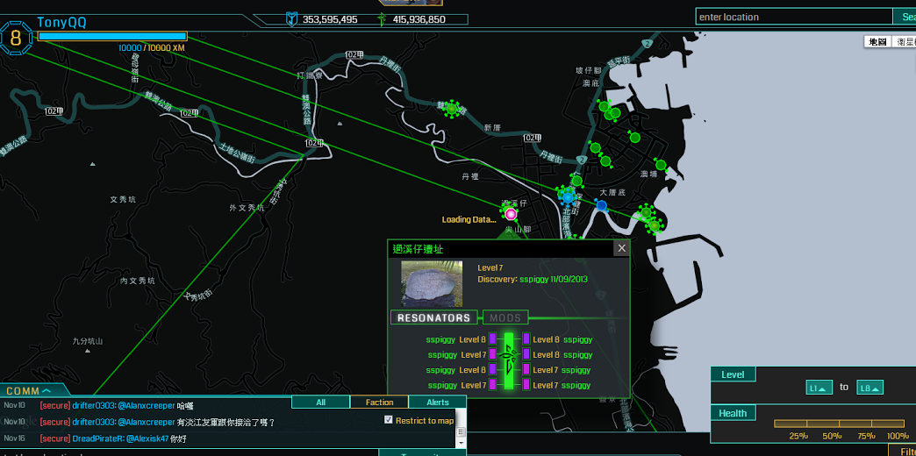The width and height of the screenshot is (916, 456).
Task: Click left-column bottom-row Level 7 resonator slot
Action: click(492, 385)
